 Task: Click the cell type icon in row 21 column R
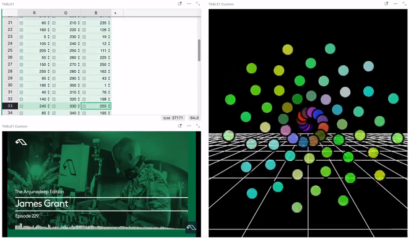[x=21, y=23]
